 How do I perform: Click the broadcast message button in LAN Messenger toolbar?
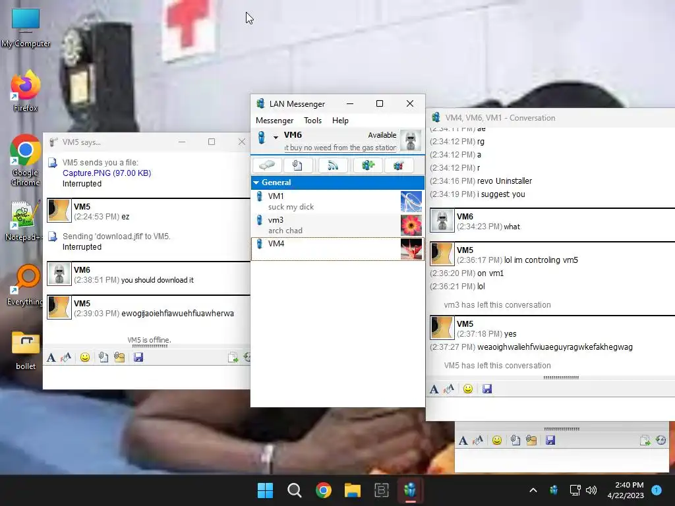pyautogui.click(x=333, y=165)
